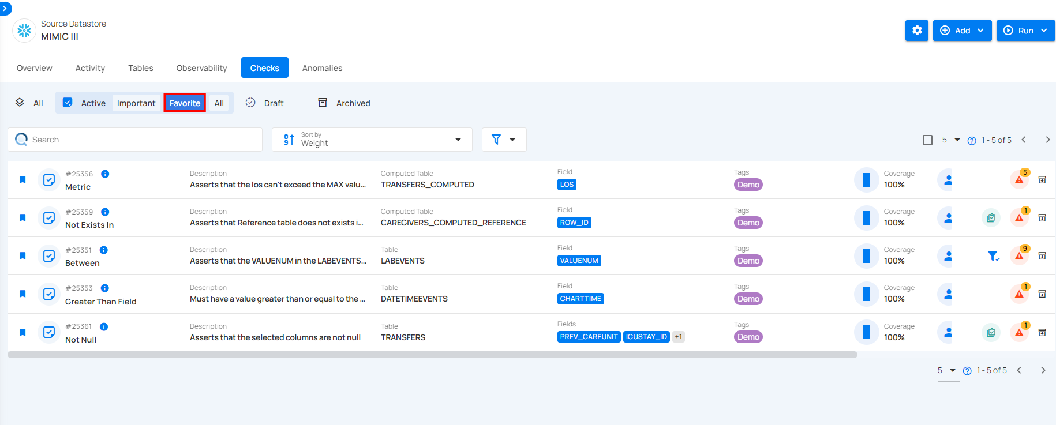Archive the Greater Than Field check
This screenshot has height=425, width=1056.
tap(1042, 294)
